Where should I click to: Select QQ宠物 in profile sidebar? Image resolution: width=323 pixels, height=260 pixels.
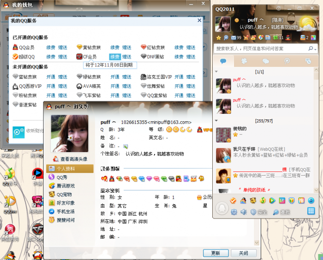(70, 195)
